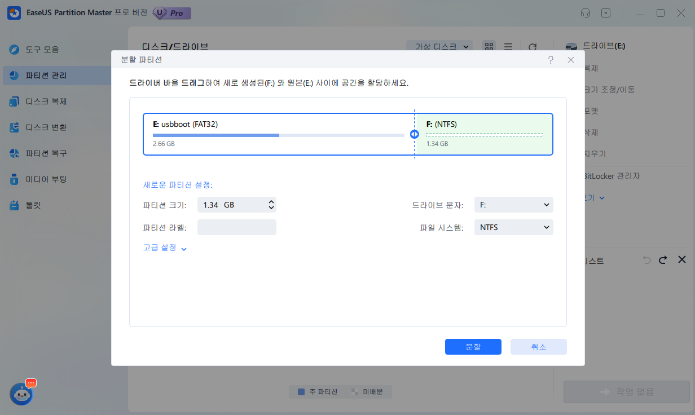Click the redo arrow icon

pos(663,260)
